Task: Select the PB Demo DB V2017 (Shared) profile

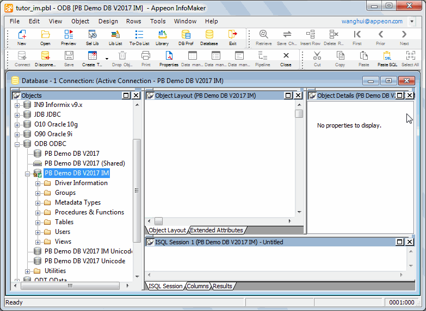Action: [x=84, y=163]
